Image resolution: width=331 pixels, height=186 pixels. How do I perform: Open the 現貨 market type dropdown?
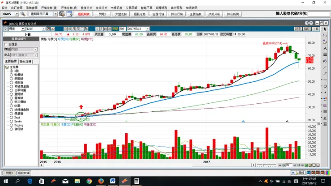click(23, 29)
